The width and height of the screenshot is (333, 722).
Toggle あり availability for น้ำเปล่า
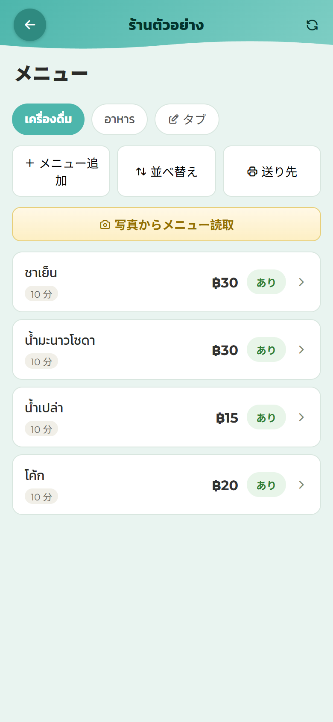266,417
